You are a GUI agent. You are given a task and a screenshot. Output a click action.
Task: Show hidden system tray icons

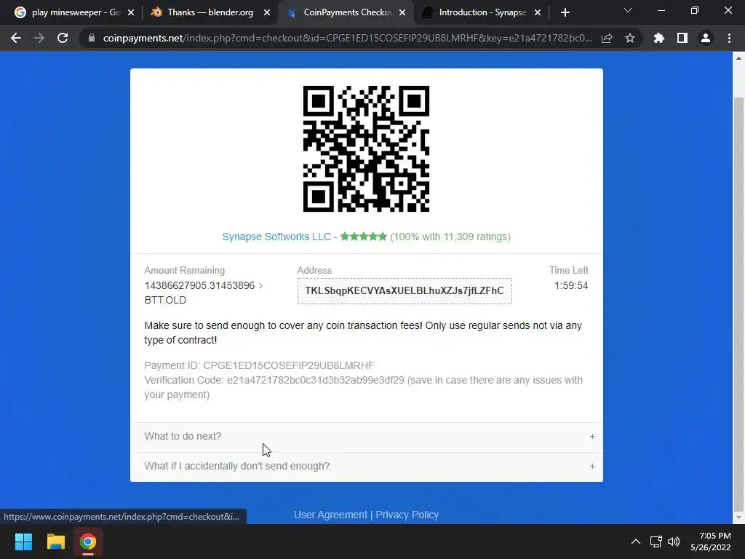click(635, 542)
